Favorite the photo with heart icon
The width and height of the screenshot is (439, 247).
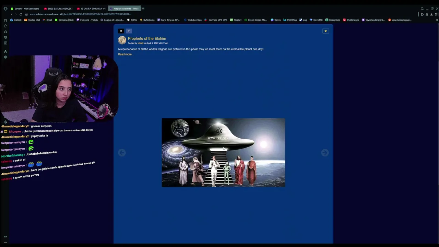pos(325,31)
